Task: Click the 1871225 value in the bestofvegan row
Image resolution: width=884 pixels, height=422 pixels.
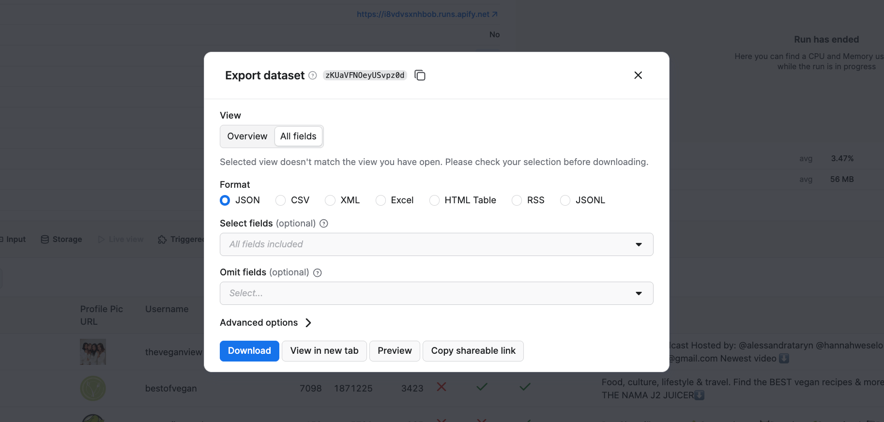Action: pyautogui.click(x=353, y=389)
